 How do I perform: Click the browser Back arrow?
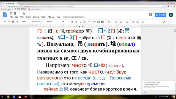pyautogui.click(x=2, y=6)
